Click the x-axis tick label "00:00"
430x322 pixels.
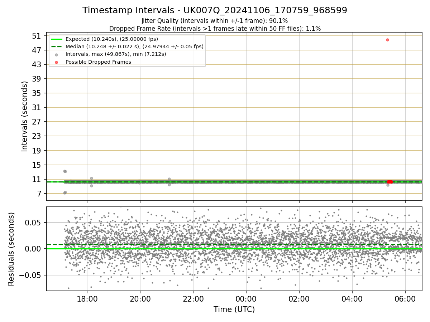246,299
